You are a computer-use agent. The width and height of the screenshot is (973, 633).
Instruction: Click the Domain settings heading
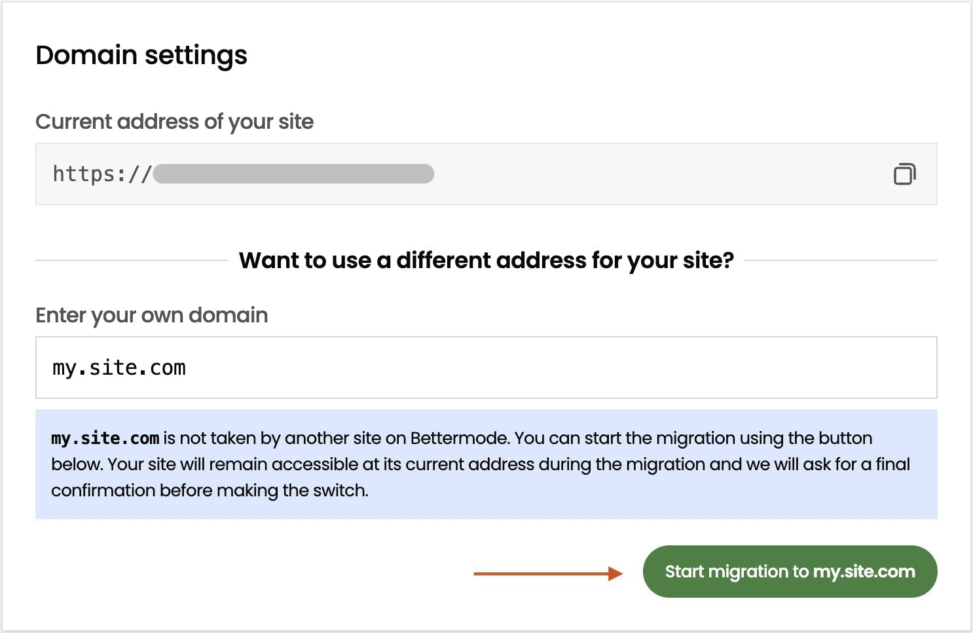coord(141,55)
